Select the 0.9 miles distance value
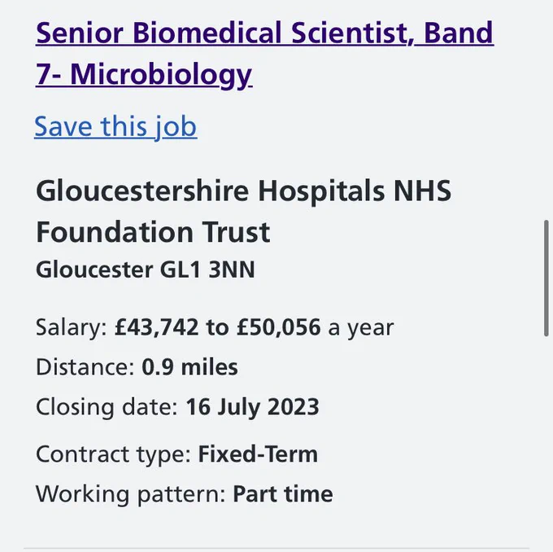This screenshot has width=553, height=552. tap(189, 367)
